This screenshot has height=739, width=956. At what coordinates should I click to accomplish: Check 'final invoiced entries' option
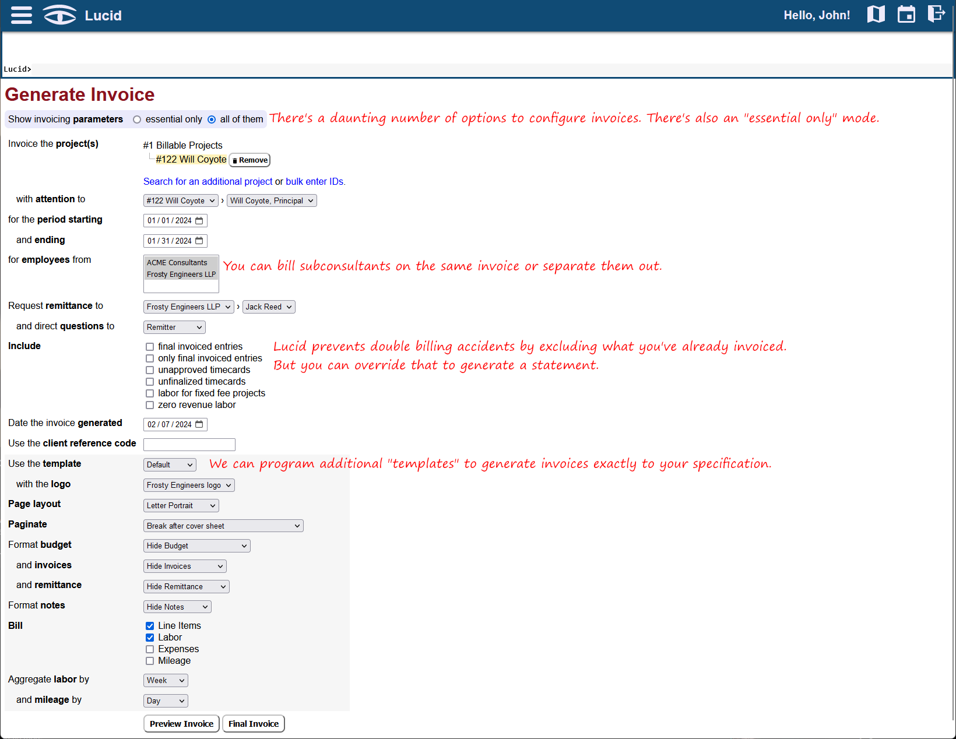coord(150,347)
